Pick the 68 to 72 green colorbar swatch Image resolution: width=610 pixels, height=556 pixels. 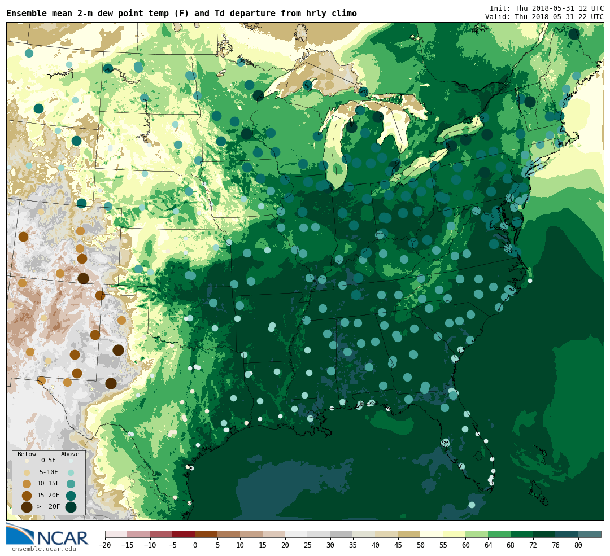click(x=522, y=534)
